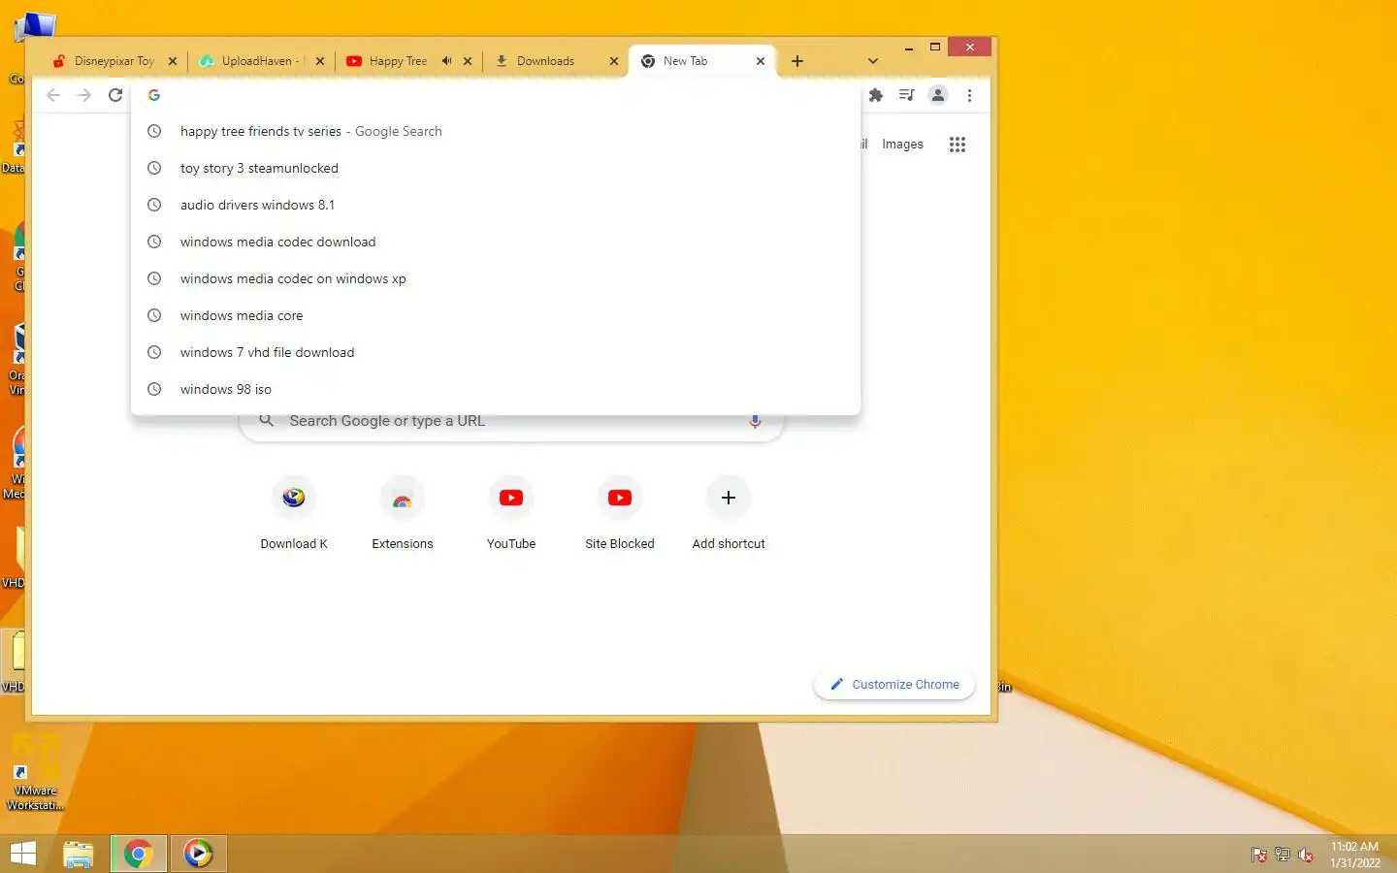1397x873 pixels.
Task: Open the Action Center flag icon
Action: [1259, 855]
